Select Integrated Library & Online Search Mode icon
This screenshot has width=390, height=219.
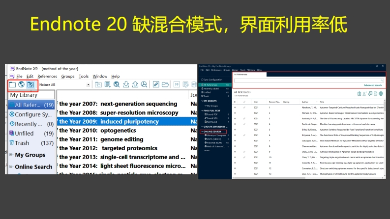click(x=31, y=85)
